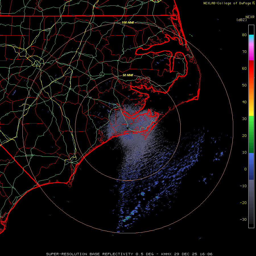Select the 30 value on the dBZ scale
This screenshot has height=256, width=256.
pyautogui.click(x=244, y=119)
